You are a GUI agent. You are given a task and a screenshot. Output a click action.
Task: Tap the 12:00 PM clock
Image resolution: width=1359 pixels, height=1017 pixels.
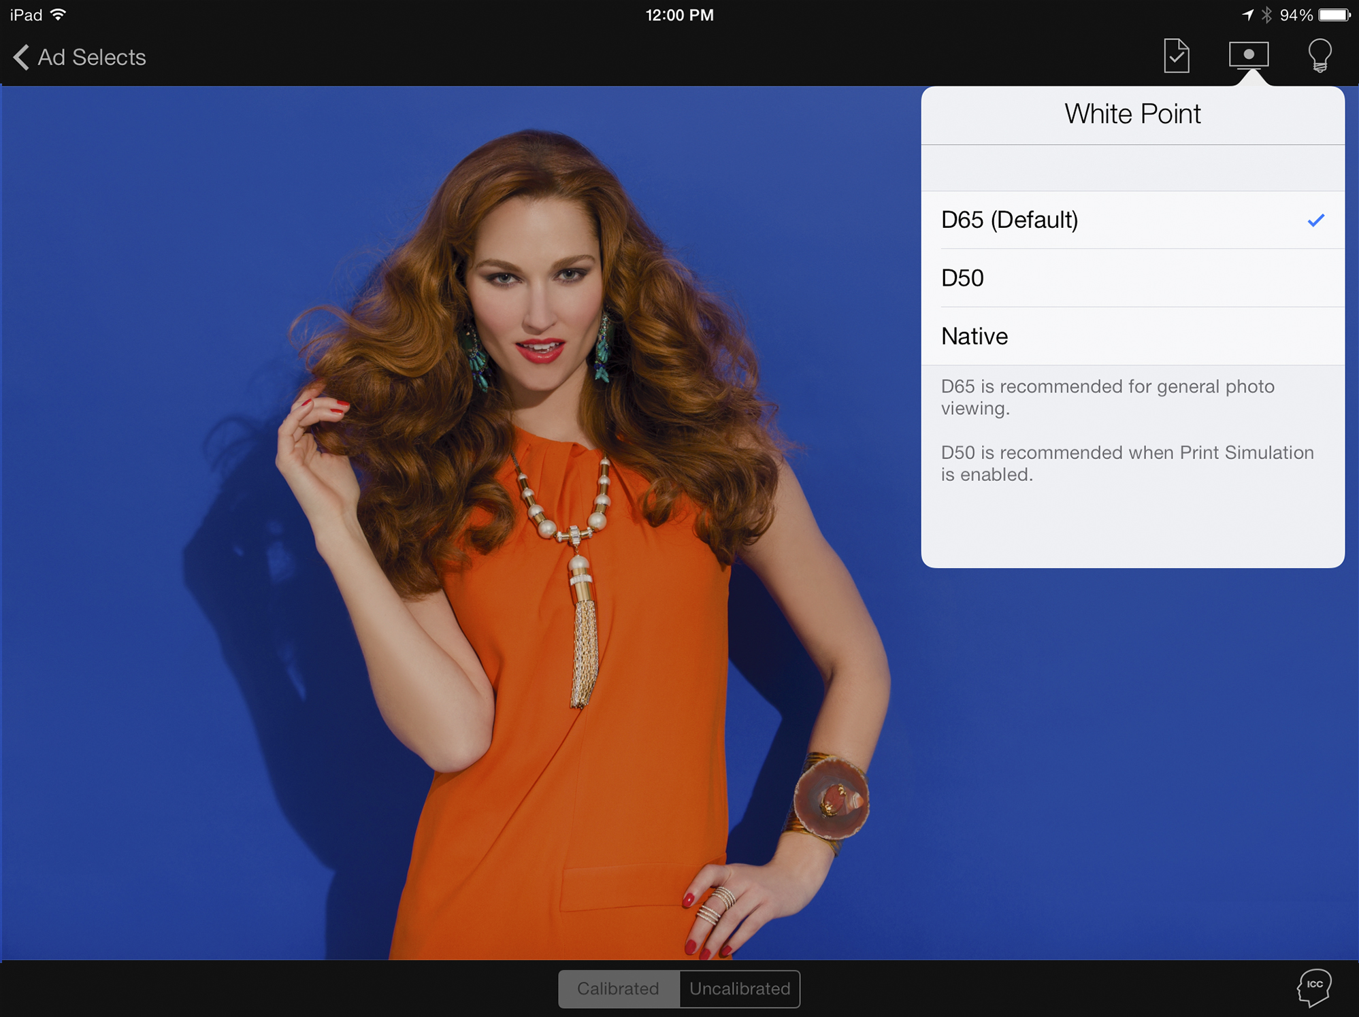pos(679,15)
